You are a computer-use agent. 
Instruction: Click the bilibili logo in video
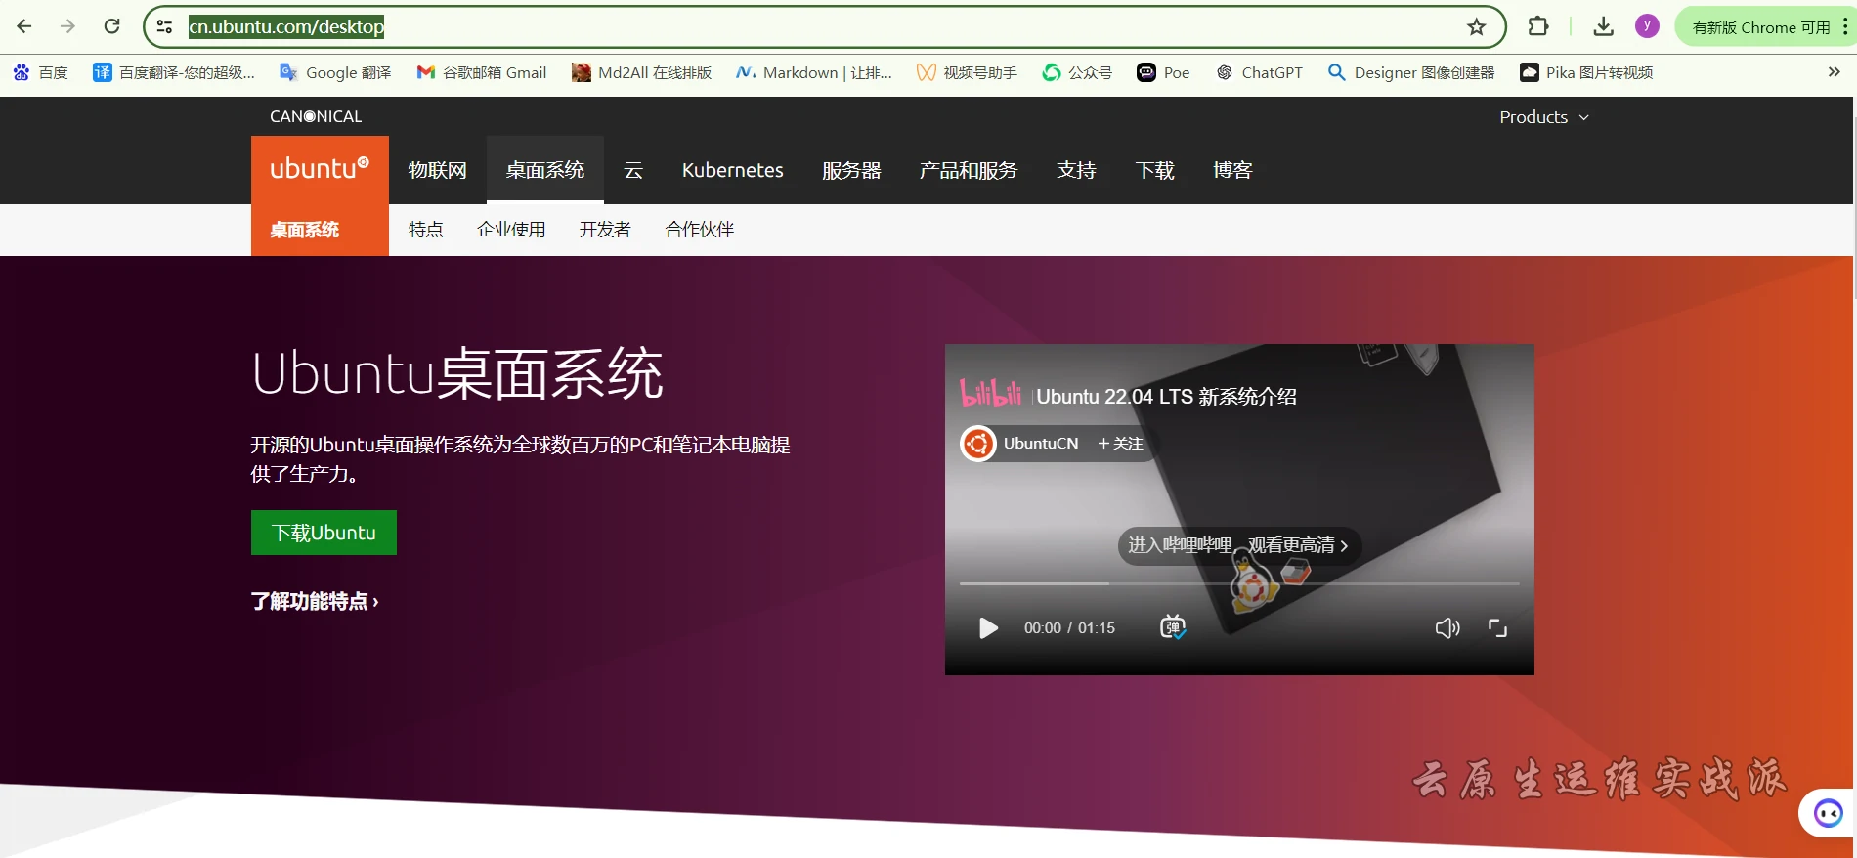[x=990, y=393]
